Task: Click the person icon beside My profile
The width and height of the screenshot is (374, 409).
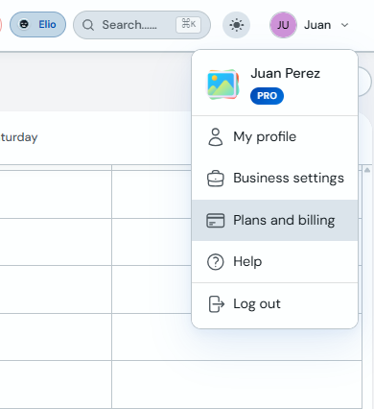Action: (216, 137)
